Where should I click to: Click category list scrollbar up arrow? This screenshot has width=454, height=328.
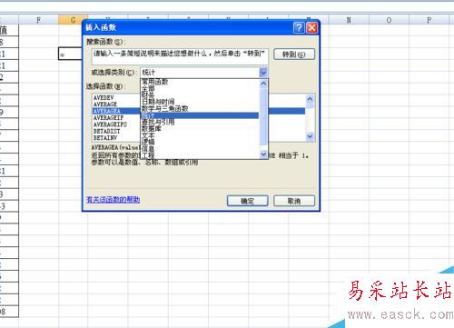click(x=263, y=83)
